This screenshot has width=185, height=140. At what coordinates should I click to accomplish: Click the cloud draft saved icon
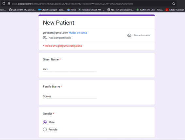point(129,35)
